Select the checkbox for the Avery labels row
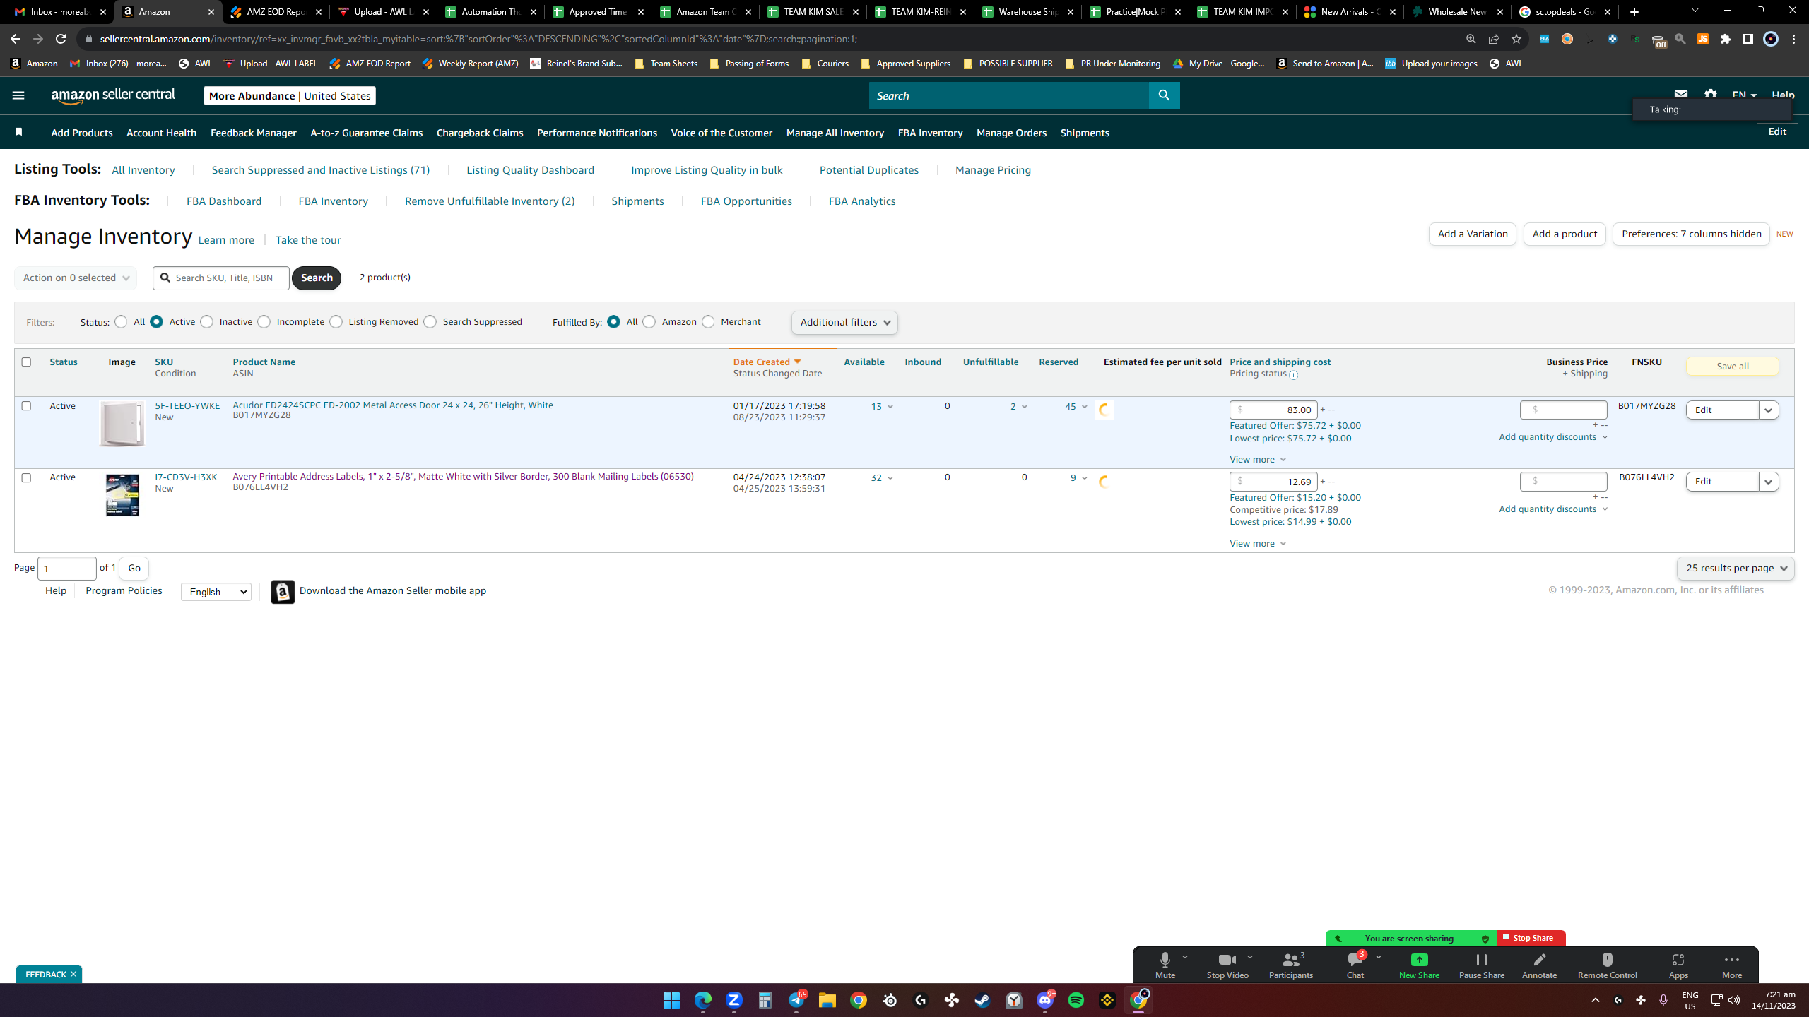This screenshot has width=1809, height=1017. [x=26, y=477]
